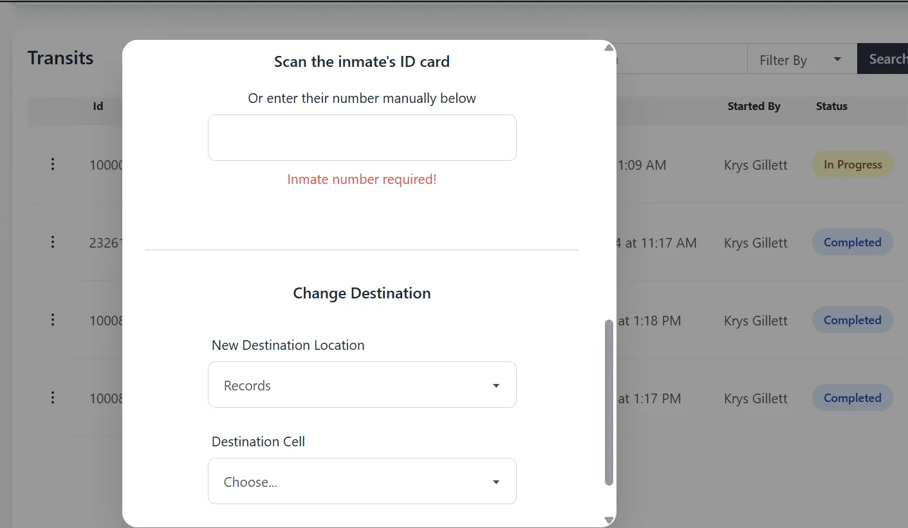Open the New Destination Location dropdown
Viewport: 908px width, 528px height.
click(x=362, y=385)
